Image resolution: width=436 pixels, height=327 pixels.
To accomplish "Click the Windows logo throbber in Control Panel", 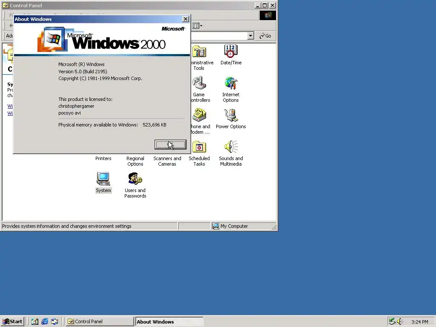I will 268,15.
